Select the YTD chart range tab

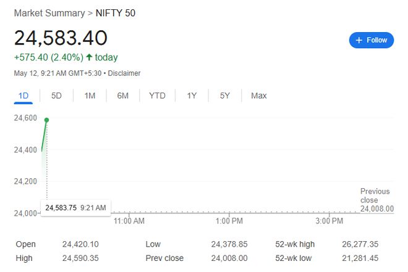point(157,96)
